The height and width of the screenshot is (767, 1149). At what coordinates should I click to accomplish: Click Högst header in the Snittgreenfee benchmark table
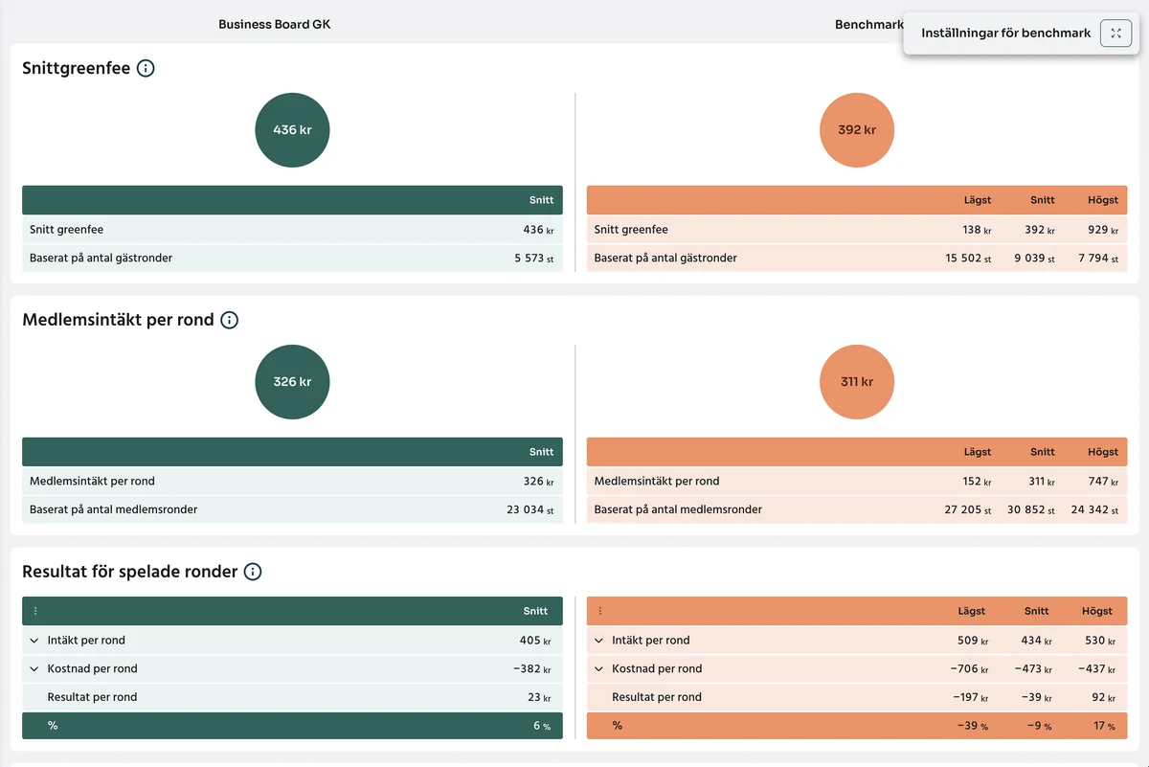pyautogui.click(x=1103, y=200)
